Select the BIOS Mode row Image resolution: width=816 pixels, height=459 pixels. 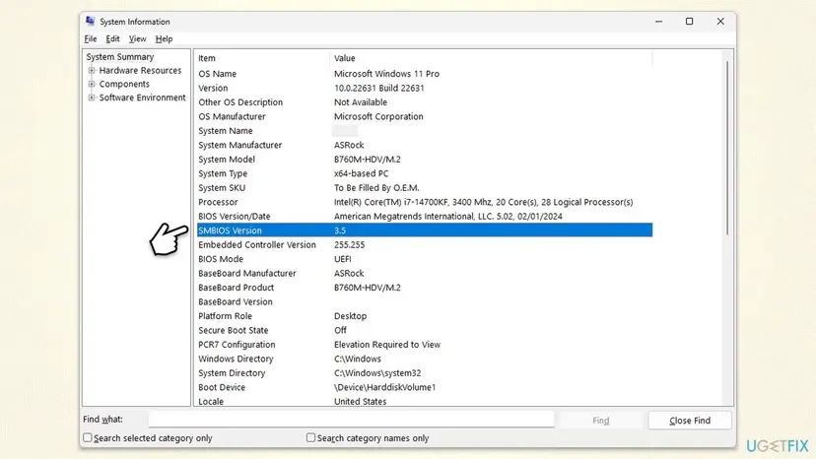coord(425,259)
